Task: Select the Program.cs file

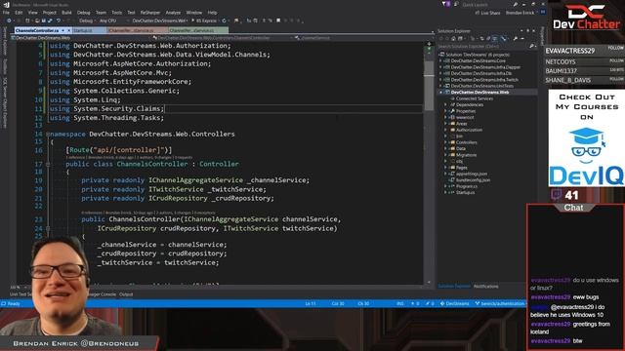Action: pos(467,186)
